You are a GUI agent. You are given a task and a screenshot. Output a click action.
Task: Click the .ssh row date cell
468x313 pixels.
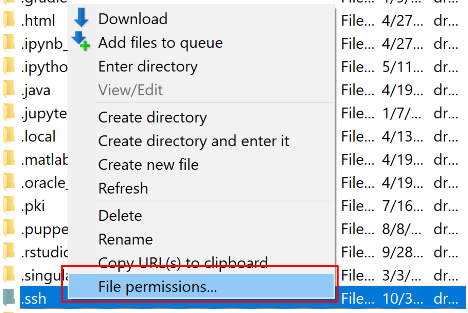pos(402,298)
